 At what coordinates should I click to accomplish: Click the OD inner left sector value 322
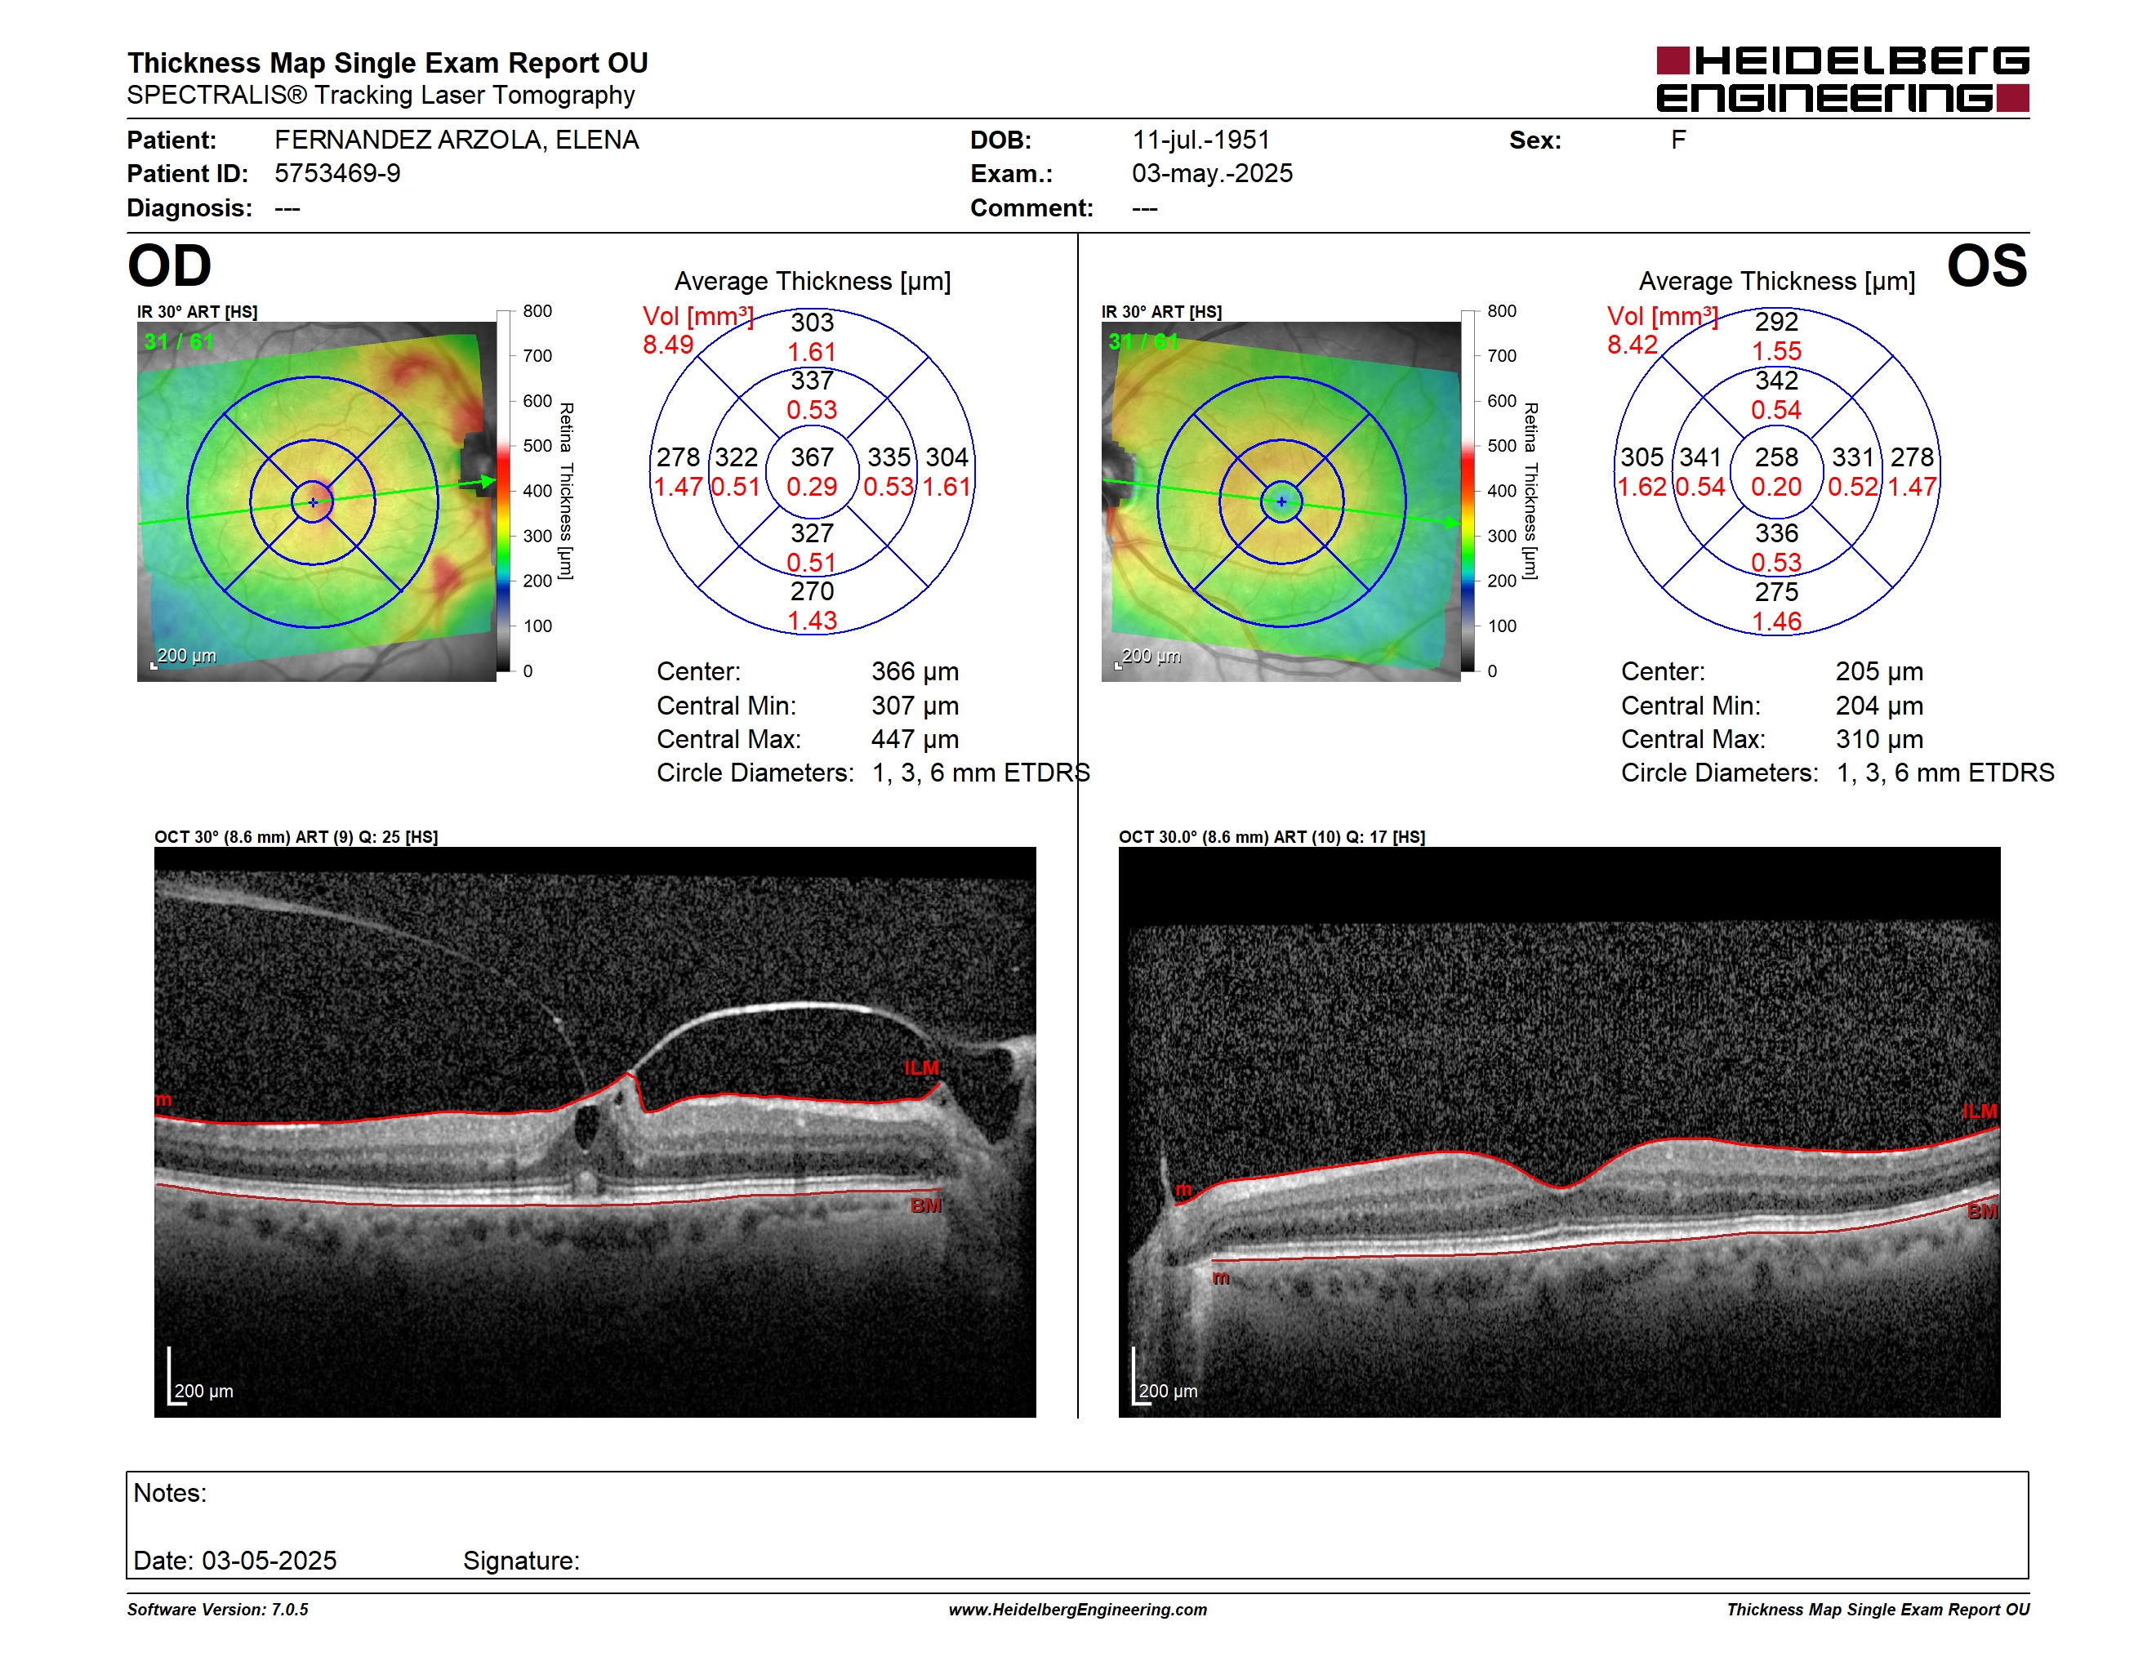click(x=737, y=457)
